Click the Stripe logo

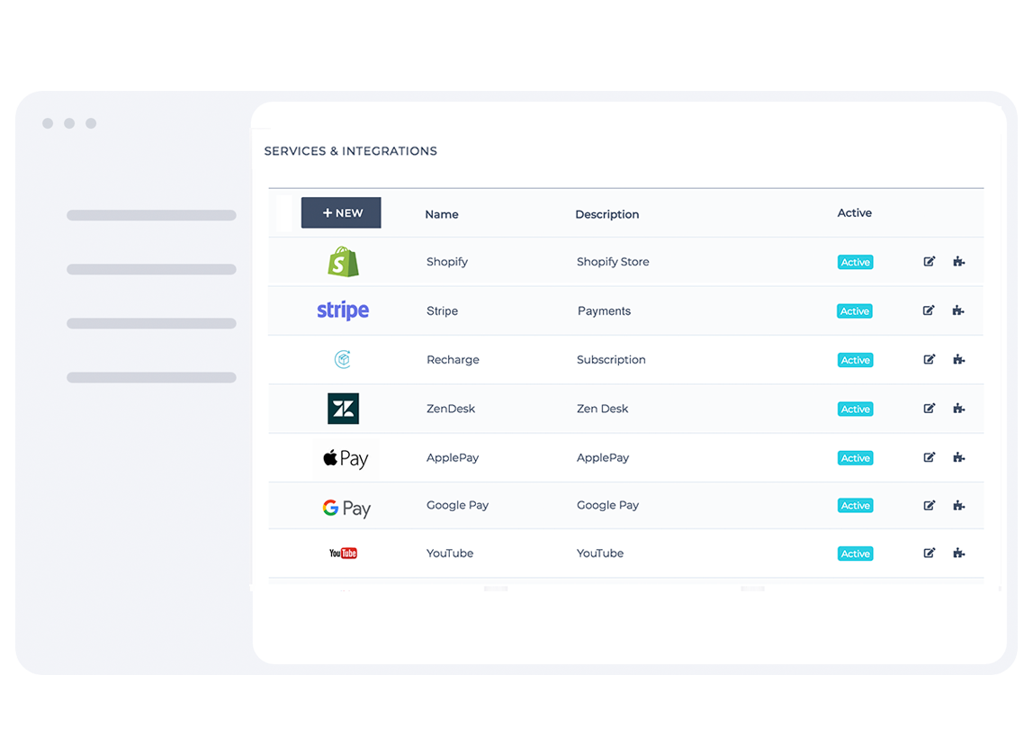(x=343, y=310)
